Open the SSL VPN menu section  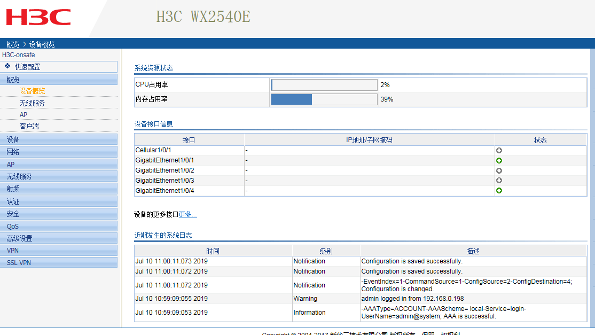click(59, 262)
